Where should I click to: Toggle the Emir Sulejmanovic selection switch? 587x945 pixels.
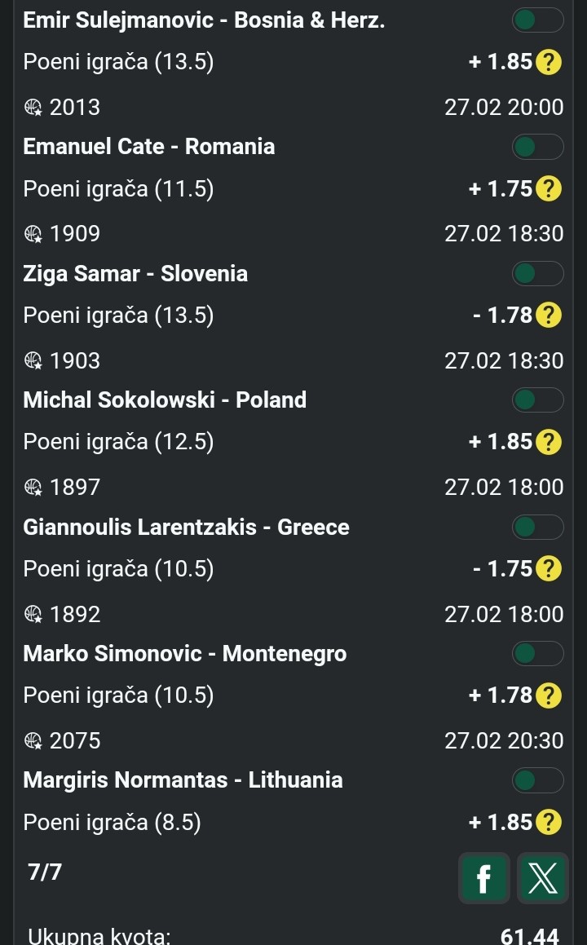point(537,20)
